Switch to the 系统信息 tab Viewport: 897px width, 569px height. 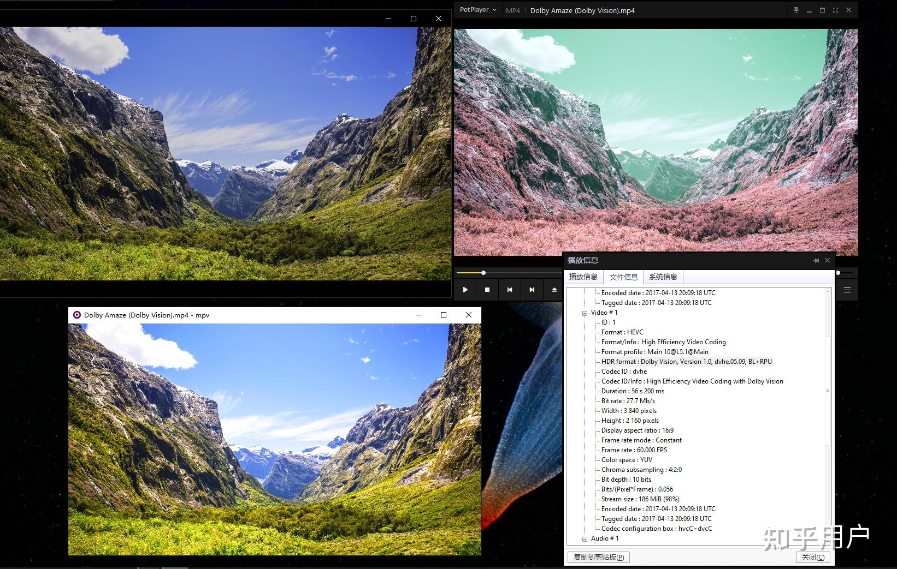[x=663, y=277]
